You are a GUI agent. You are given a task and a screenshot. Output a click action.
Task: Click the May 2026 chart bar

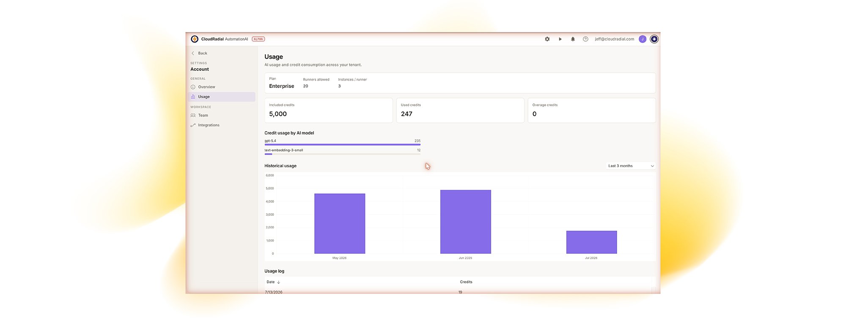(340, 223)
